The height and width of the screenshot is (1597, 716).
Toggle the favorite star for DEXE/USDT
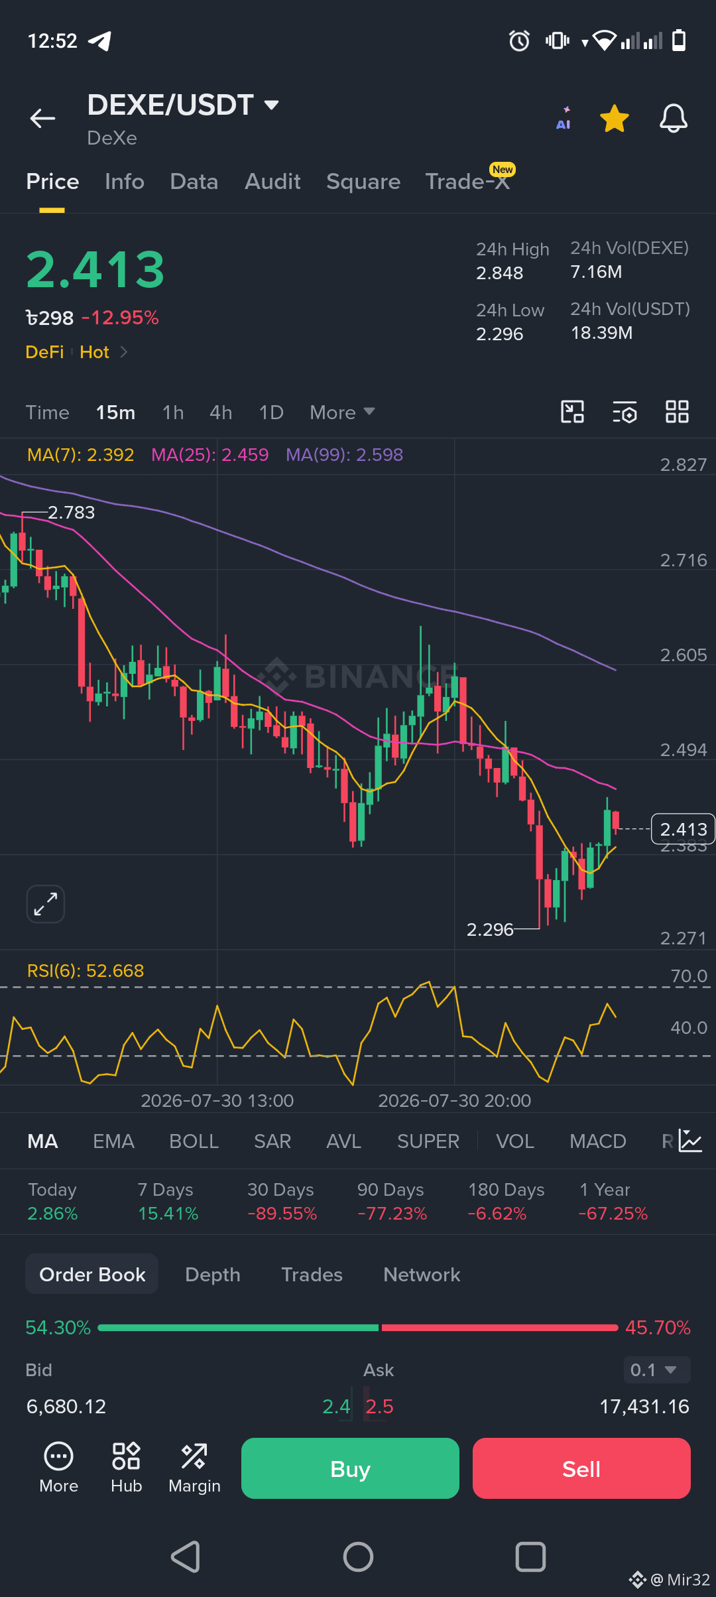pos(615,119)
